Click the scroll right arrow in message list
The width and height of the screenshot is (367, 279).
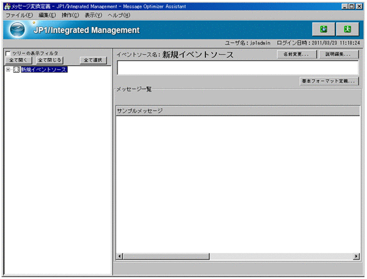point(356,256)
